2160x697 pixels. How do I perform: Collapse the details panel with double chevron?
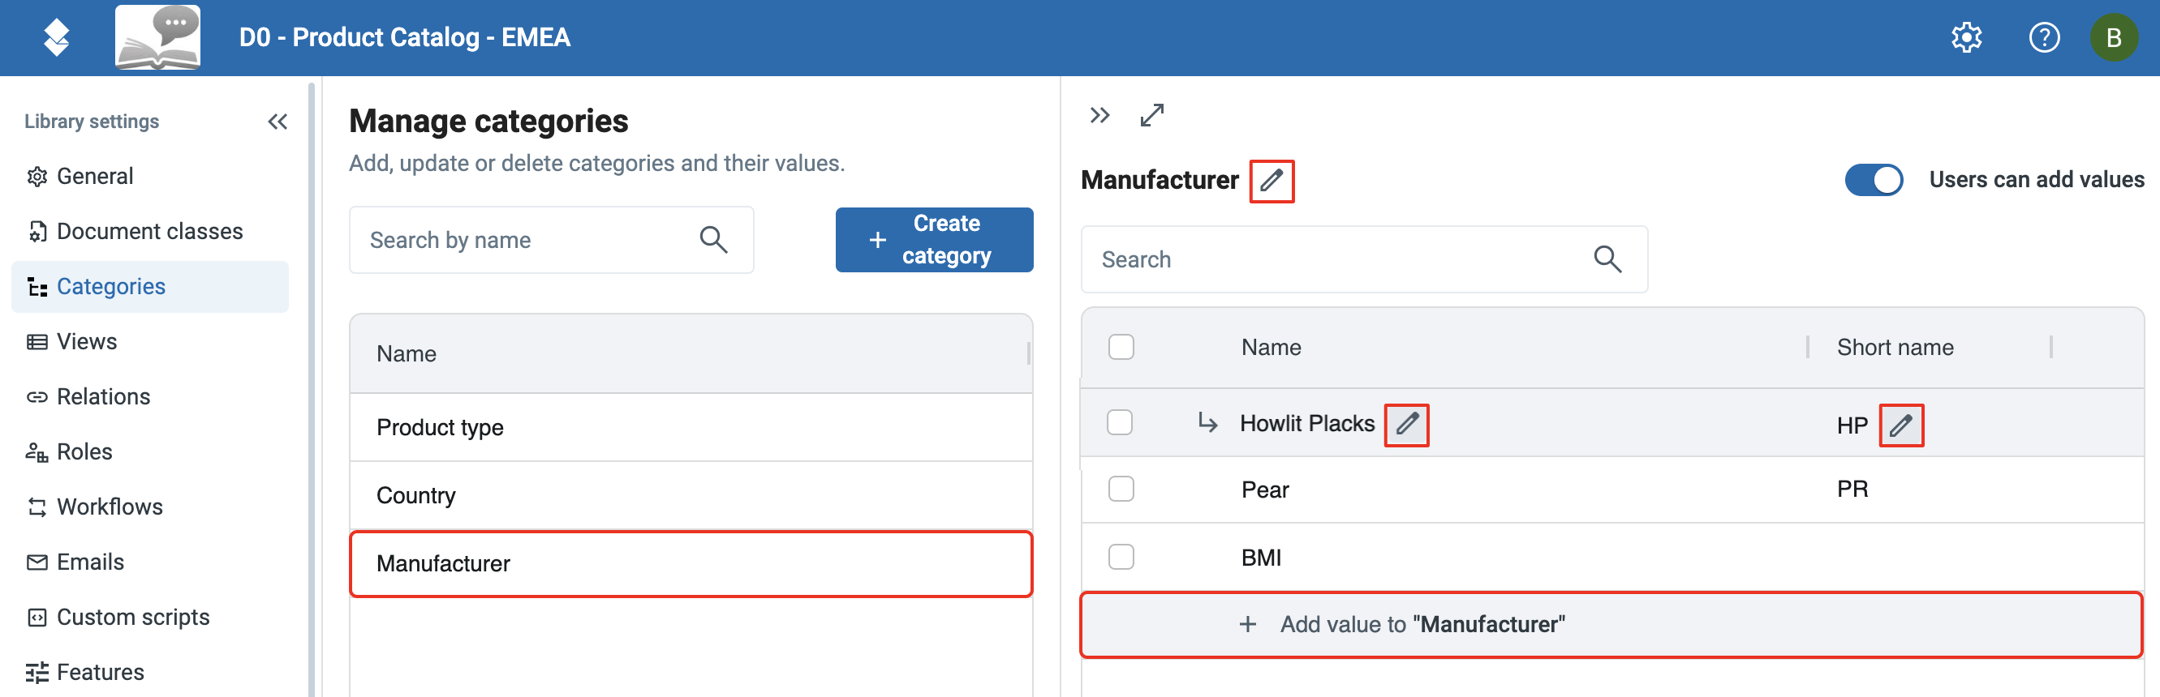pos(1099,116)
